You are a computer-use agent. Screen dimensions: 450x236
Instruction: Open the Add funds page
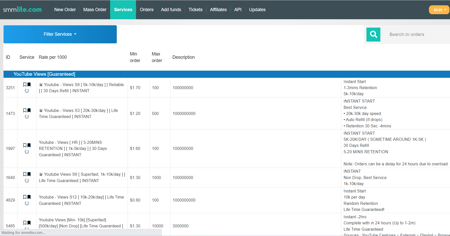[x=171, y=10]
